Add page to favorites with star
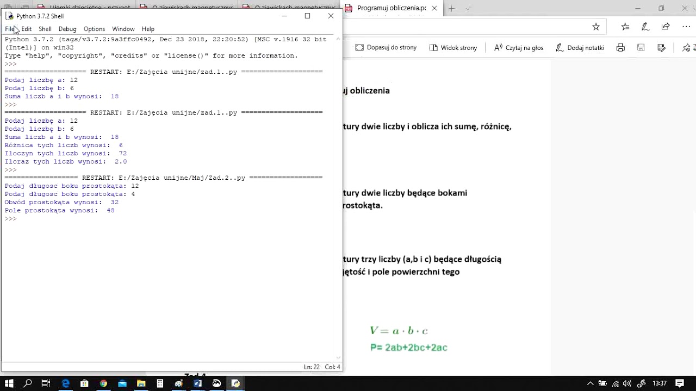 coord(596,27)
